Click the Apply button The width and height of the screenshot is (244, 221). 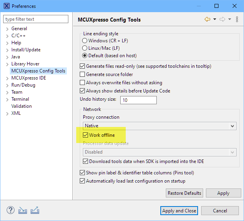tap(224, 193)
